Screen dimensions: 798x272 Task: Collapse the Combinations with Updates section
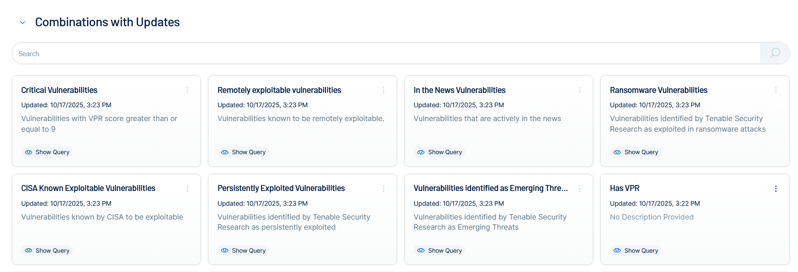pos(23,22)
